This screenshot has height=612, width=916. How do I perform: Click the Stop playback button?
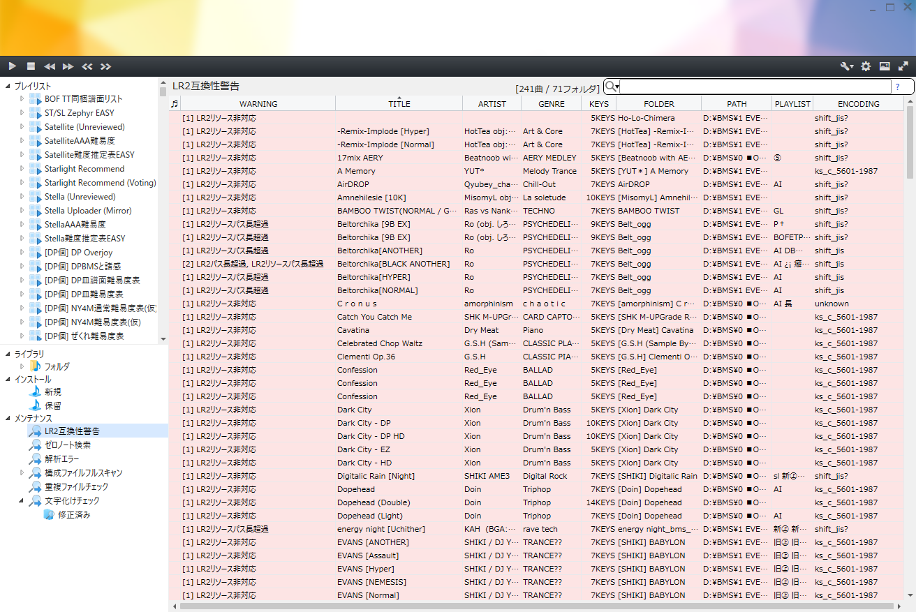coord(31,66)
